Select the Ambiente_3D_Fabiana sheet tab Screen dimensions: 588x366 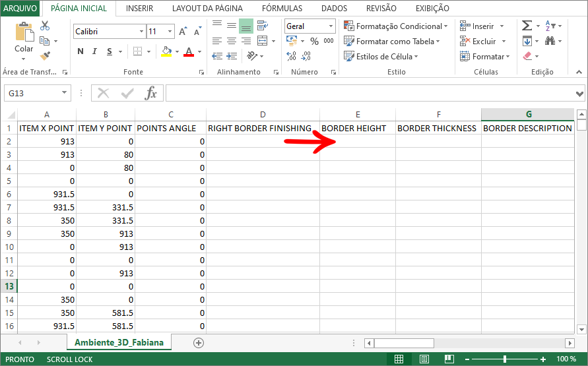coord(119,342)
